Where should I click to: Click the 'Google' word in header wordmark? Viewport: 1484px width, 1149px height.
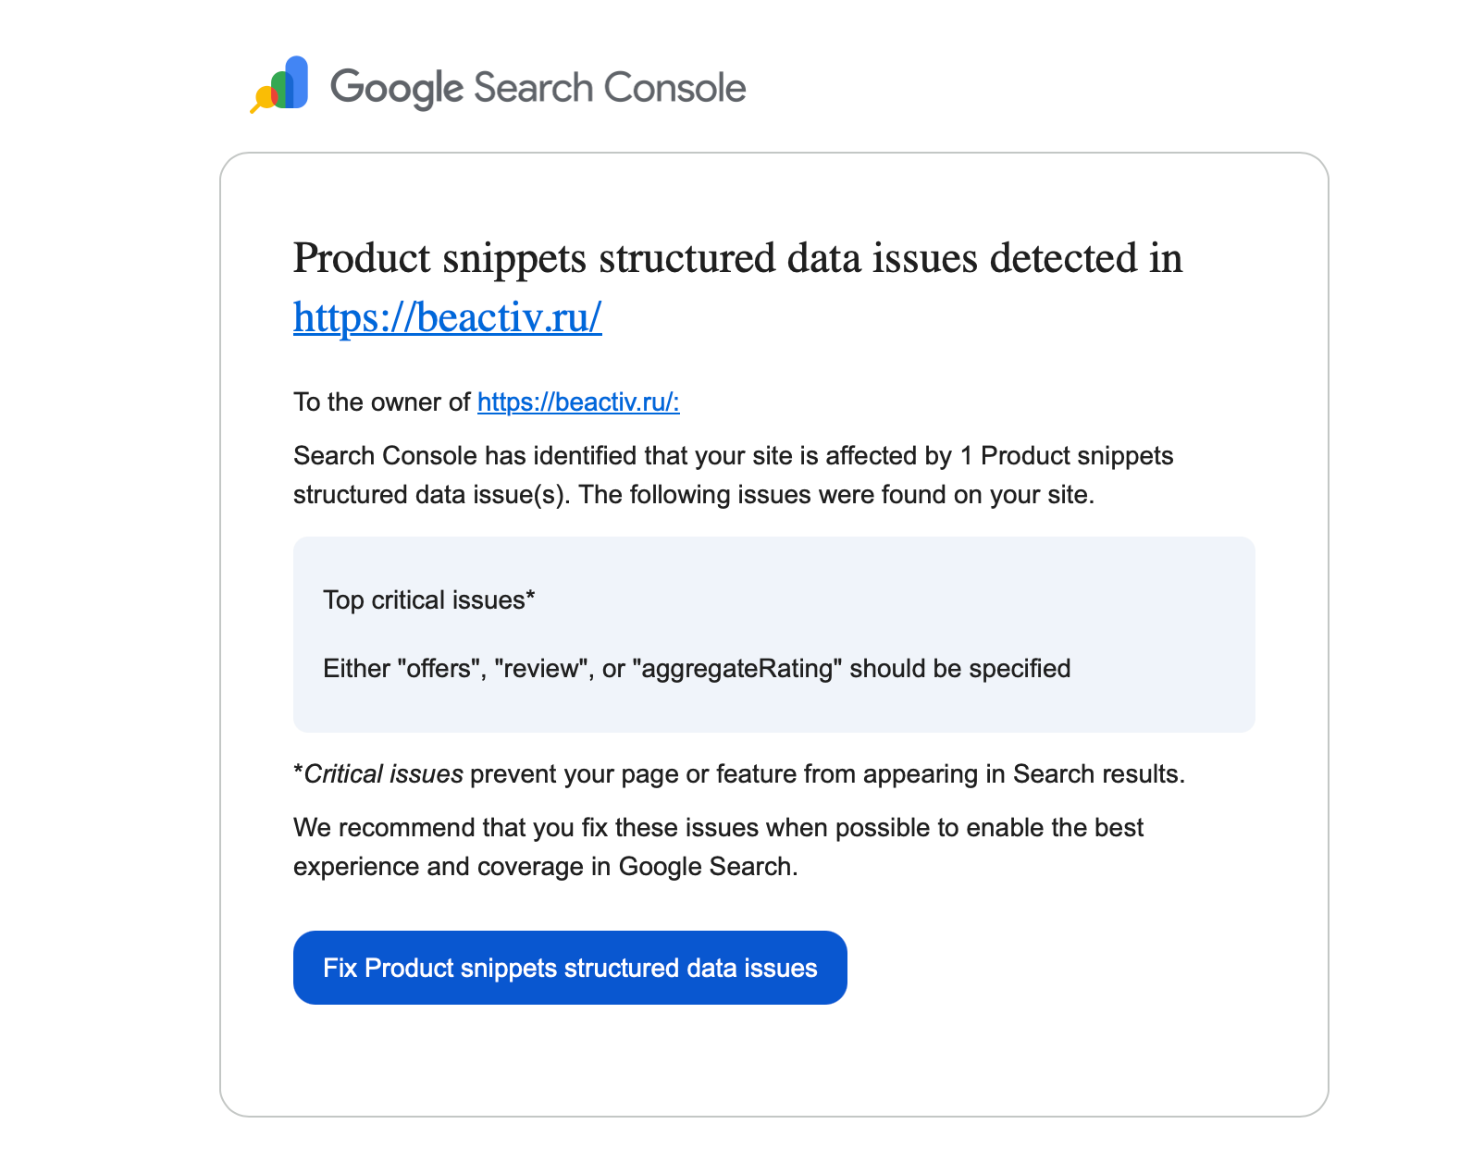tap(397, 89)
